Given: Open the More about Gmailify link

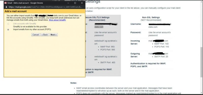Looking at the screenshot, I should coord(57,20).
